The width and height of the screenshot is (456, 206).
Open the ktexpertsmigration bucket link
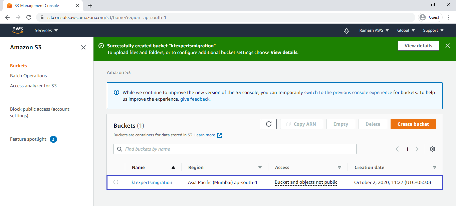click(x=152, y=182)
